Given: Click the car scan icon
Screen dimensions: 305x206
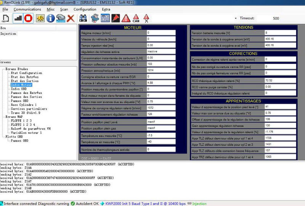Looking at the screenshot, I should [x=61, y=18].
